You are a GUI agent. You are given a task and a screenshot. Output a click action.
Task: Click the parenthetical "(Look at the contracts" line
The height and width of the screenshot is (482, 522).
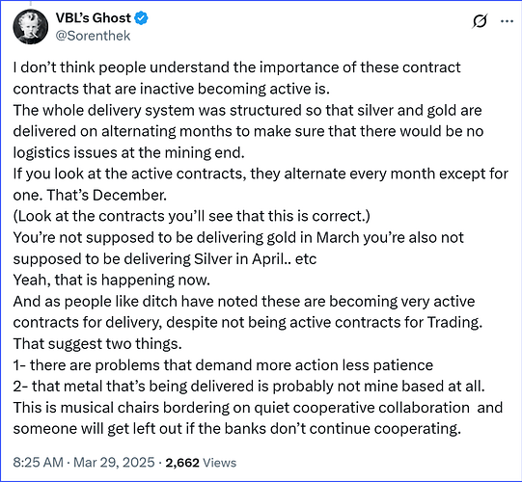click(191, 216)
